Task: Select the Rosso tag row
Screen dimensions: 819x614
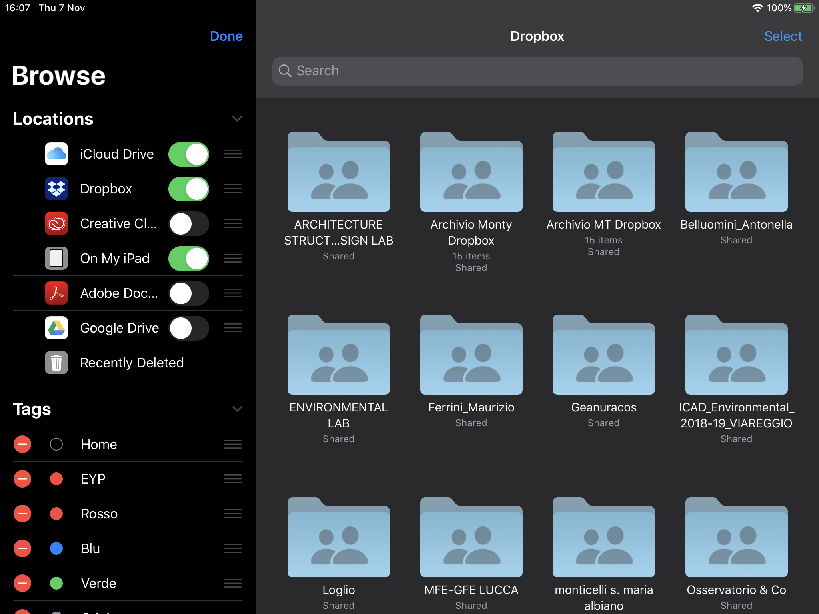Action: [99, 514]
